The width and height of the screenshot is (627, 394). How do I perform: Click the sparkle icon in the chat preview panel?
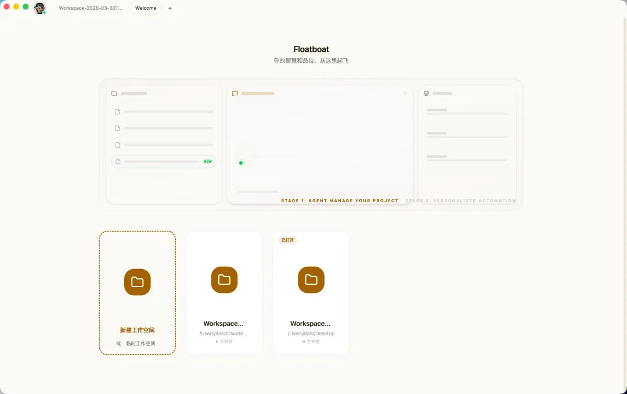(405, 93)
